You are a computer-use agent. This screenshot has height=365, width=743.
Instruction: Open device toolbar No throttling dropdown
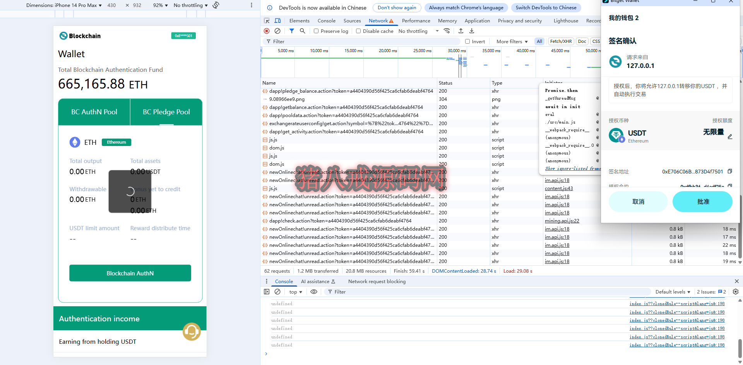[x=190, y=5]
